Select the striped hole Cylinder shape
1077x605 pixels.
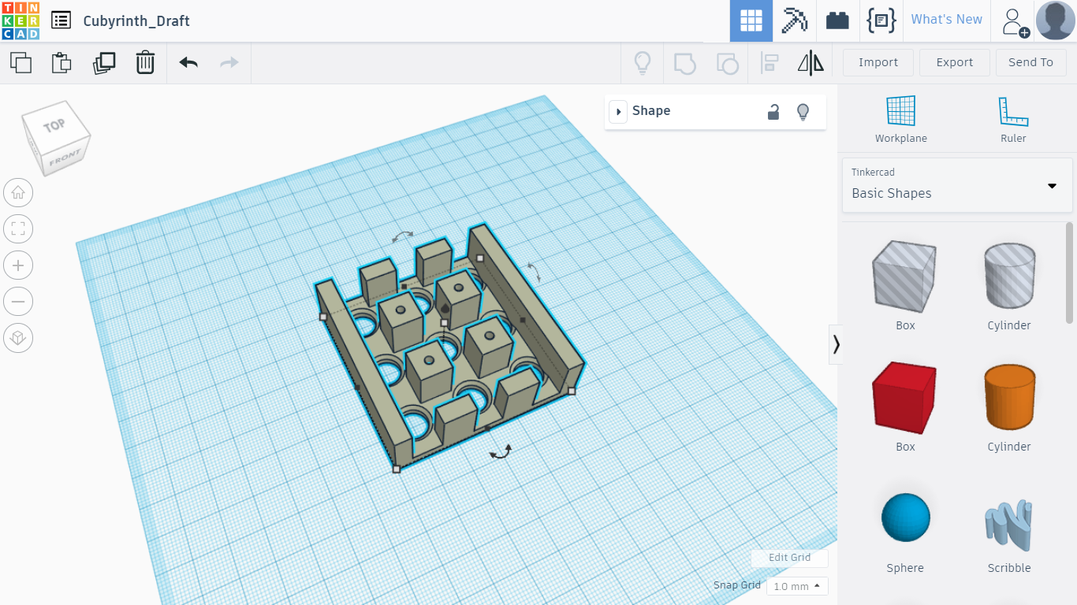point(1009,274)
